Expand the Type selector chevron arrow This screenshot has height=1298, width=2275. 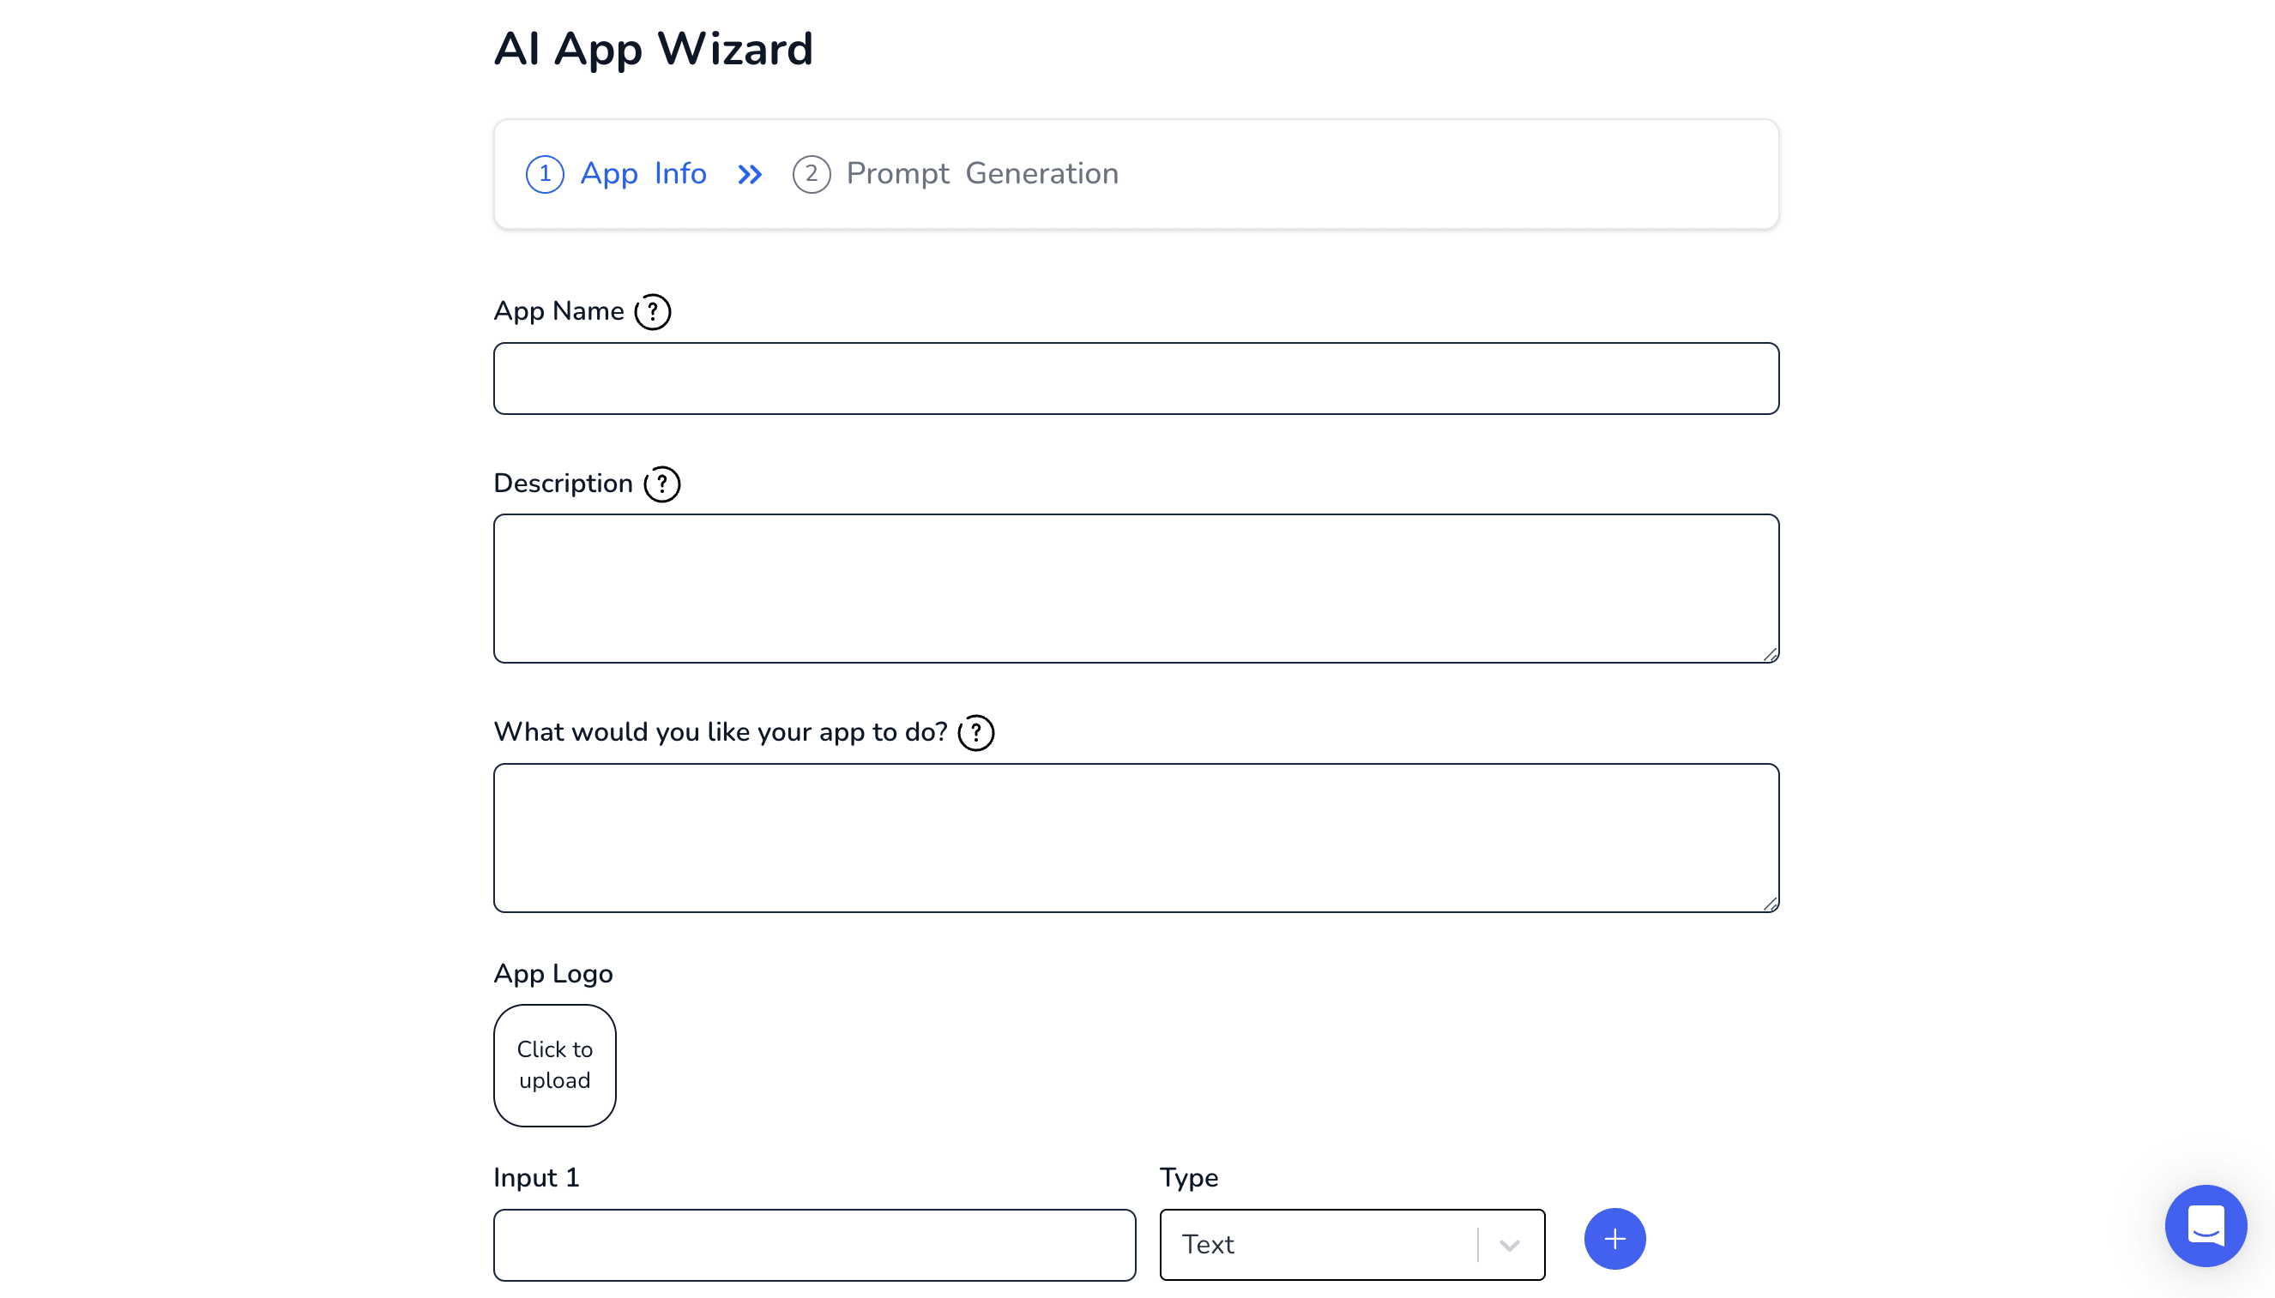(x=1509, y=1246)
